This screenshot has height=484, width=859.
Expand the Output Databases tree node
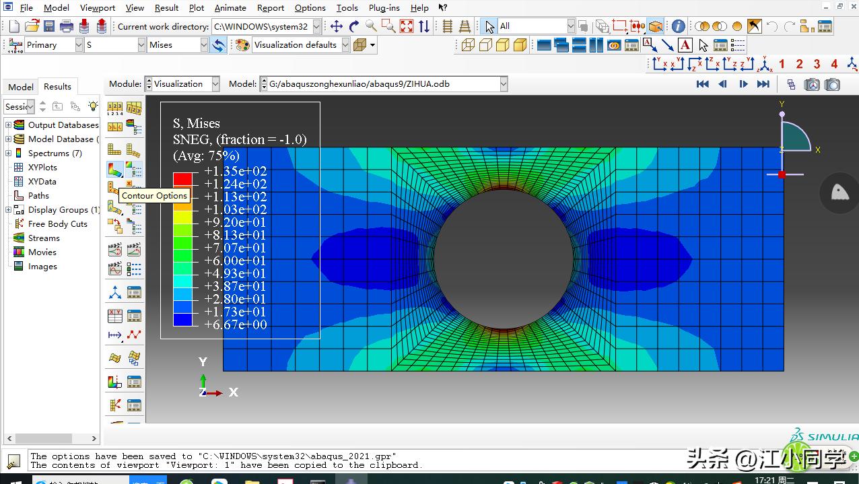point(9,125)
